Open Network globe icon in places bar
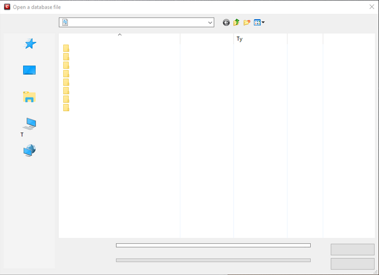Viewport: 379px width, 275px height. [x=30, y=150]
